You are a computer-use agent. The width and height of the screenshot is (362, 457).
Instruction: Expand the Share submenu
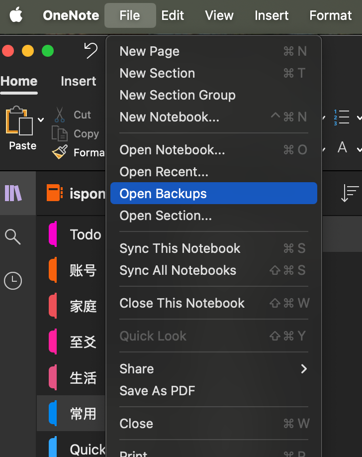point(304,369)
